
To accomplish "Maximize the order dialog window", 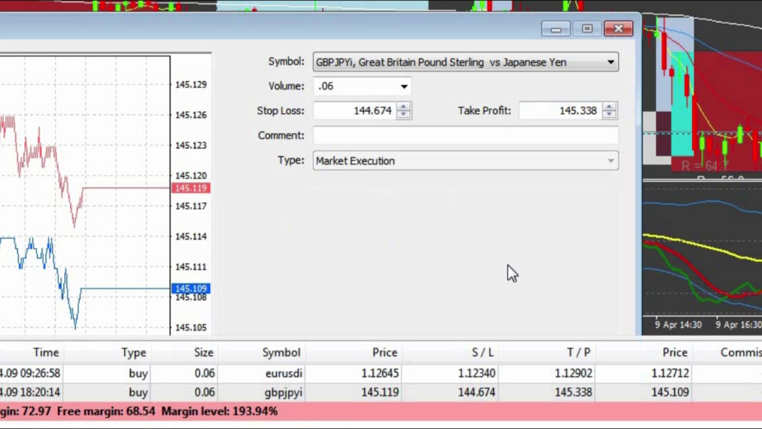I will pyautogui.click(x=587, y=29).
